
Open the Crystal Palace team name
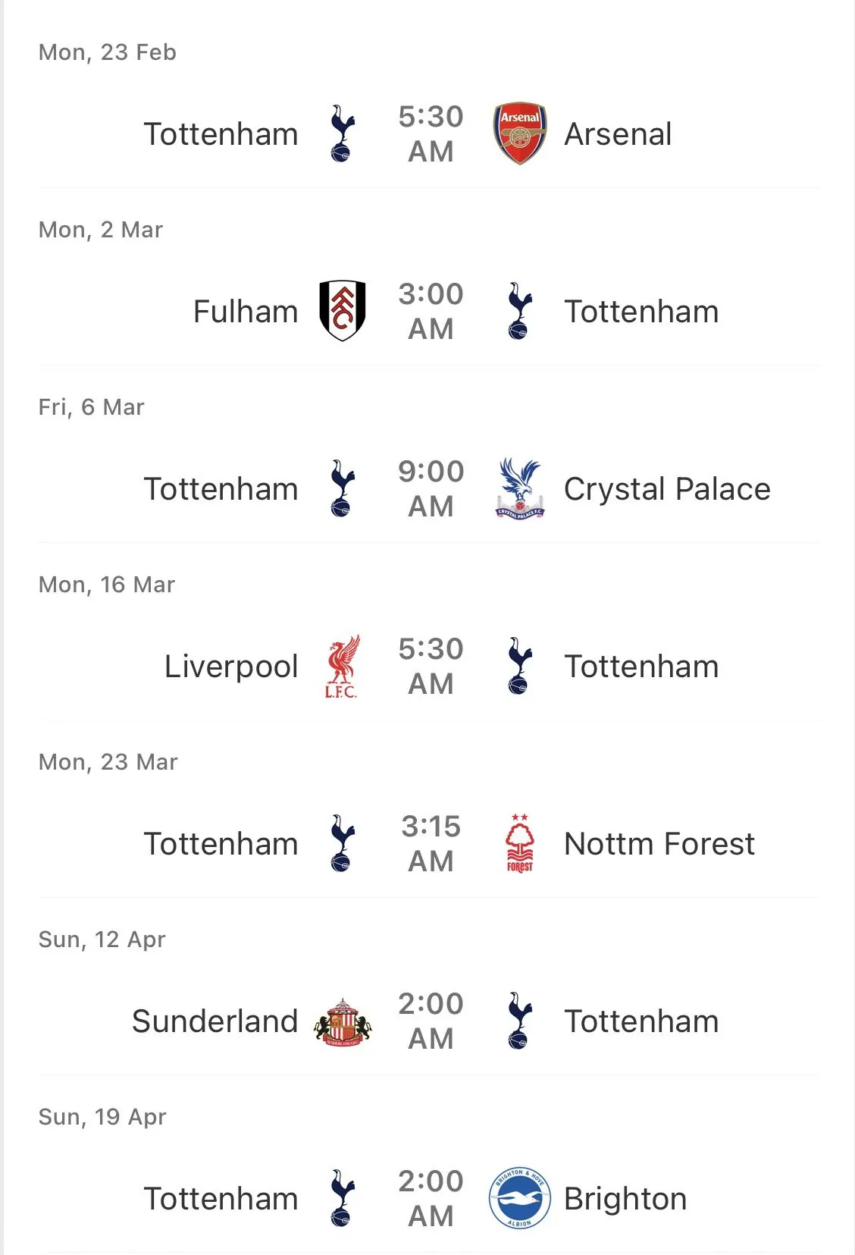pyautogui.click(x=667, y=489)
